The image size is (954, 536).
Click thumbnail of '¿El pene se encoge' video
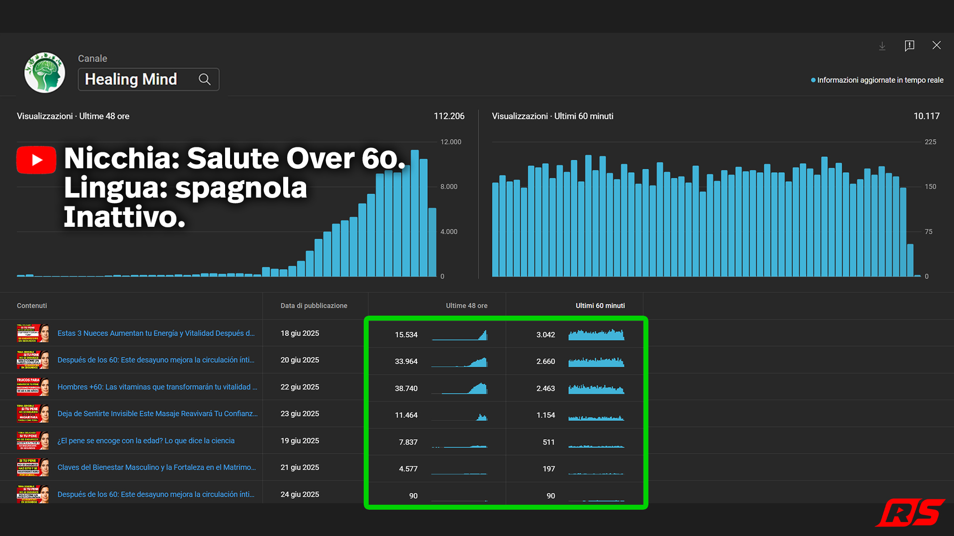(33, 441)
